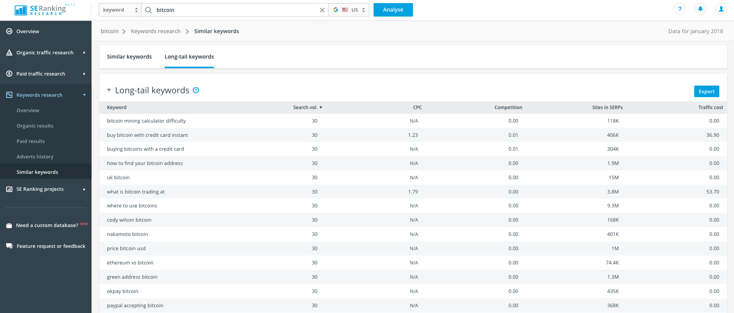This screenshot has width=734, height=313.
Task: Switch to the Similar keywords tab
Action: click(129, 57)
